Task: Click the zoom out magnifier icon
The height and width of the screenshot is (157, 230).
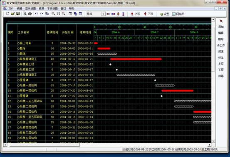Action: [x=53, y=14]
